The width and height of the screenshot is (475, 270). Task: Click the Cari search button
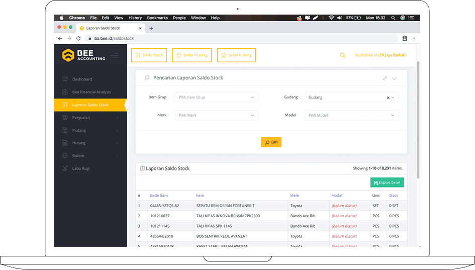click(271, 142)
